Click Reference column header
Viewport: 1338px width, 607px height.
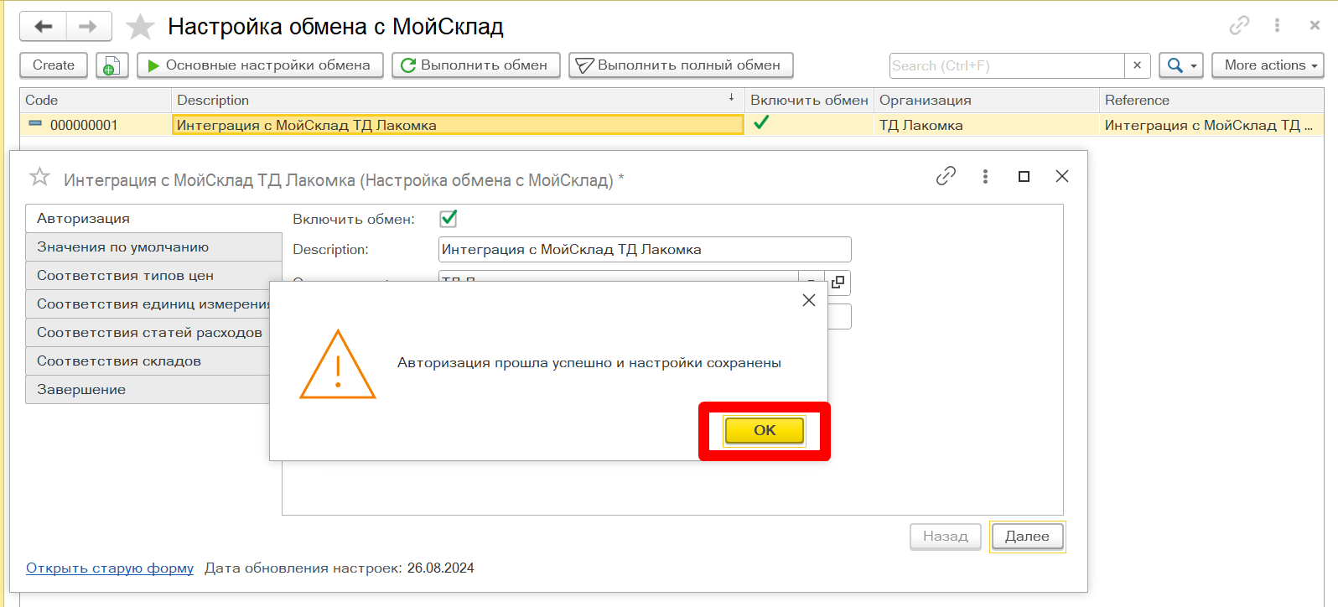click(1211, 100)
